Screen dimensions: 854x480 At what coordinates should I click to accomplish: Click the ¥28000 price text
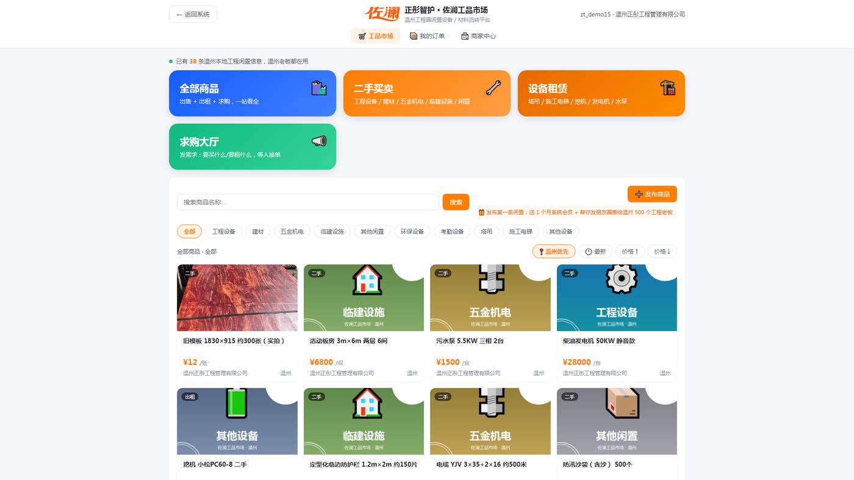(x=577, y=362)
